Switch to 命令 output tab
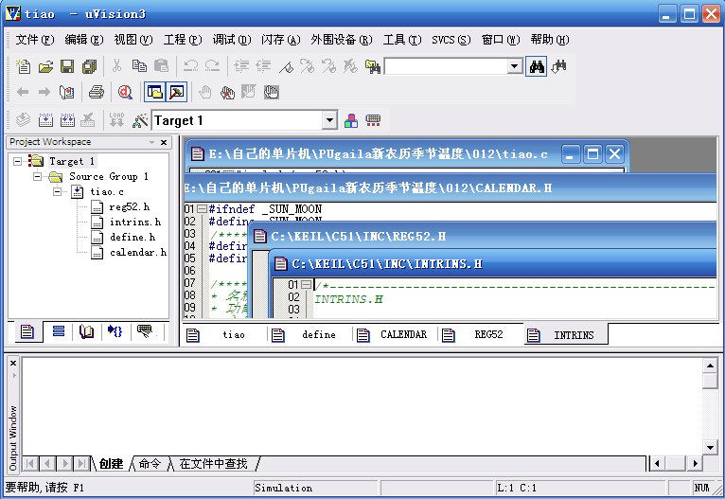This screenshot has height=499, width=725. click(x=150, y=463)
